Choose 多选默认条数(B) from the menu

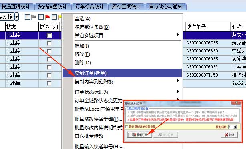pos(122,27)
